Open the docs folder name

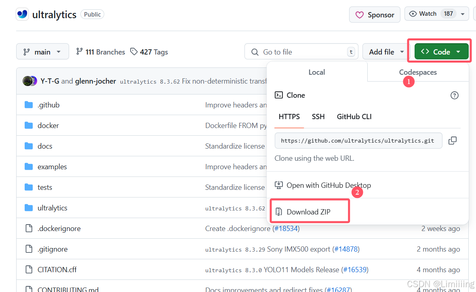[45, 146]
